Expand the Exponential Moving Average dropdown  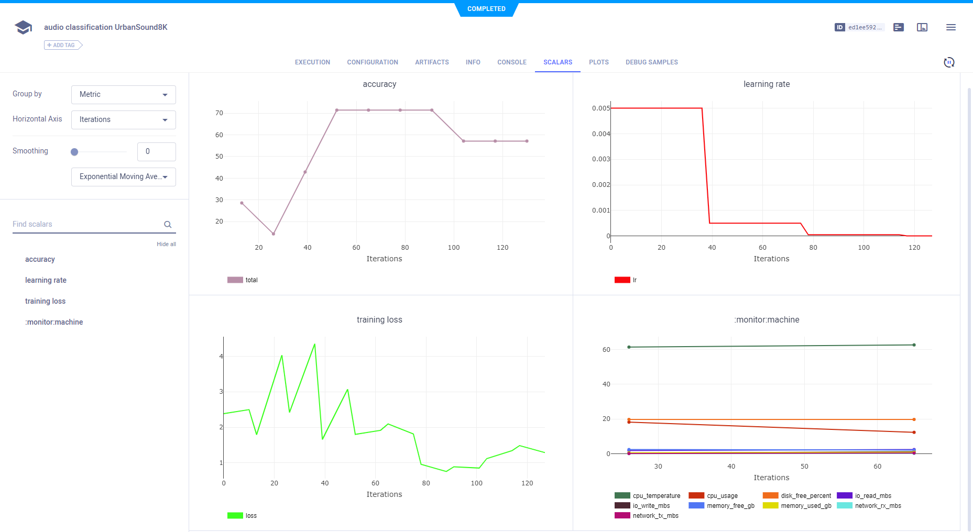124,177
